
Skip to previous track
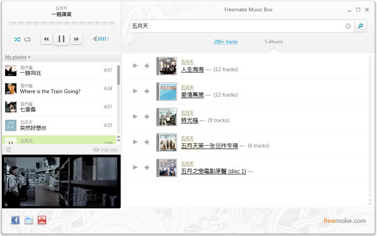pyautogui.click(x=46, y=39)
